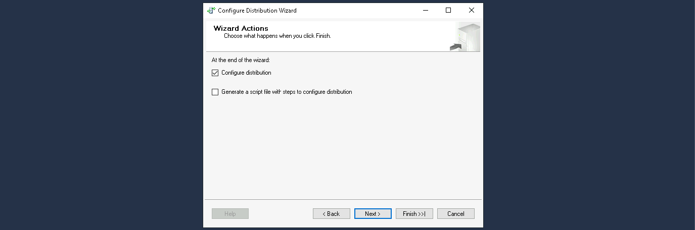The image size is (695, 230).
Task: Click the wizard icon in the title bar
Action: click(211, 10)
